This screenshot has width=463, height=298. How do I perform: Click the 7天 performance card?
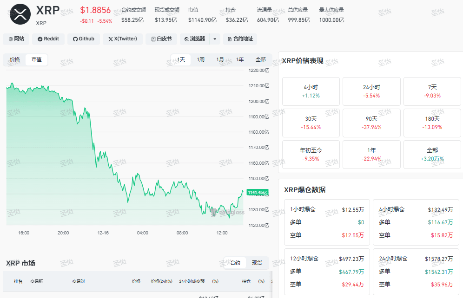click(432, 91)
